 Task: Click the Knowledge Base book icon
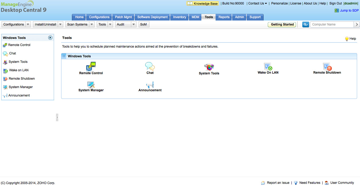pos(190,3)
